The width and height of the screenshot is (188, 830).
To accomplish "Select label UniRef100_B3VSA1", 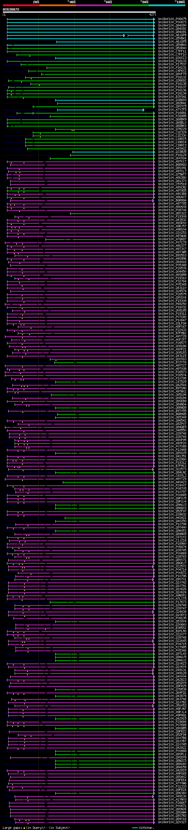I will pyautogui.click(x=172, y=97).
